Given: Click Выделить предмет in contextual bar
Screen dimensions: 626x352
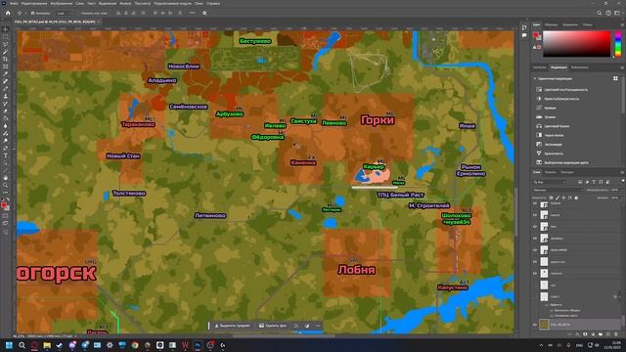Looking at the screenshot, I should click(x=233, y=326).
